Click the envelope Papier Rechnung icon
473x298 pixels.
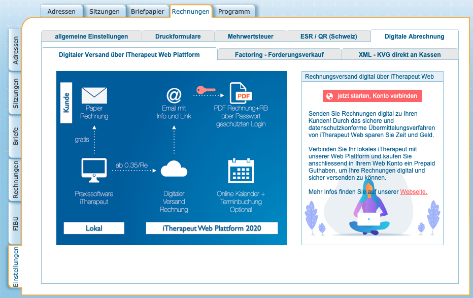point(94,95)
